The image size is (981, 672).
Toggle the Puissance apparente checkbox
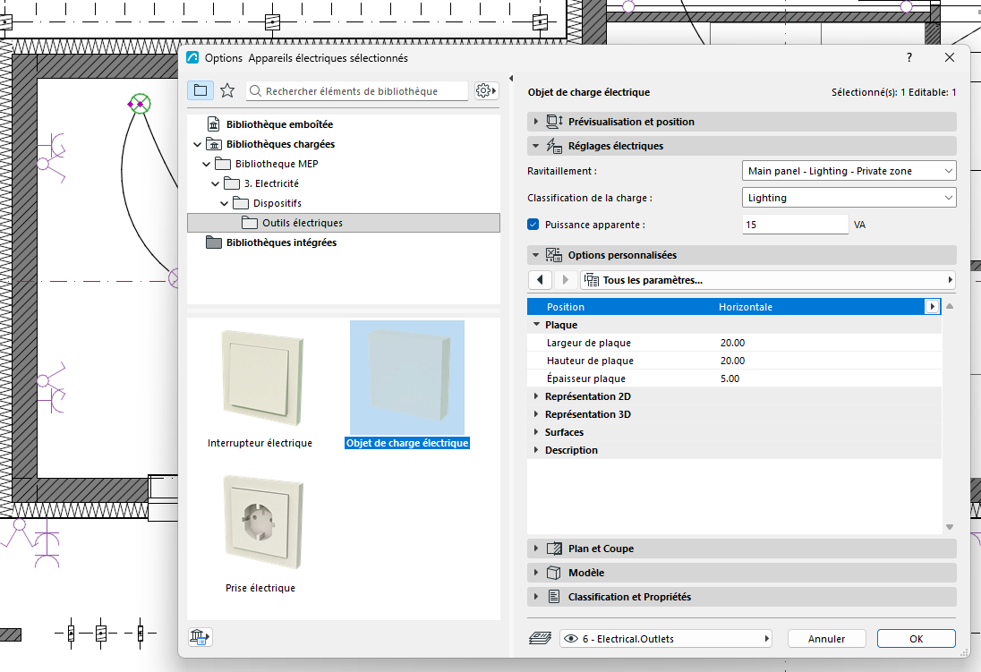pos(533,224)
